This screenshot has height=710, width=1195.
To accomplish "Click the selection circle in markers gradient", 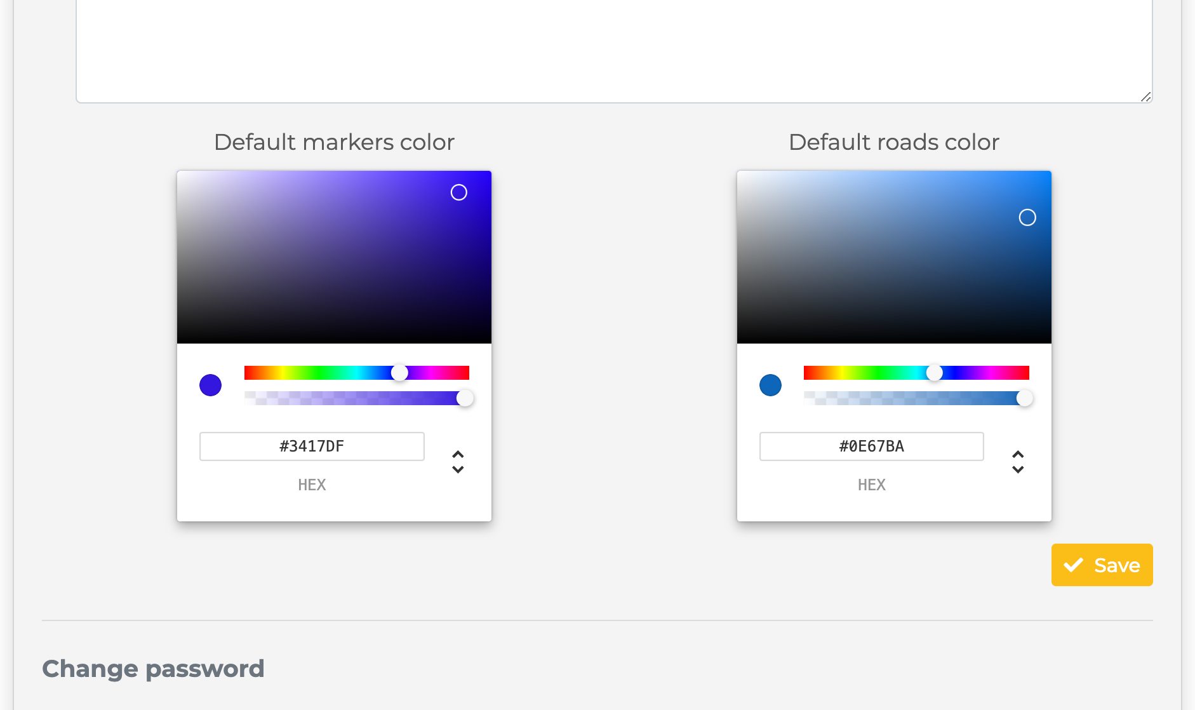I will pos(459,192).
